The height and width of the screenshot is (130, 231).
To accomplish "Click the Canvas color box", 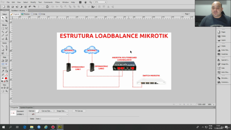I will (x=37, y=111).
